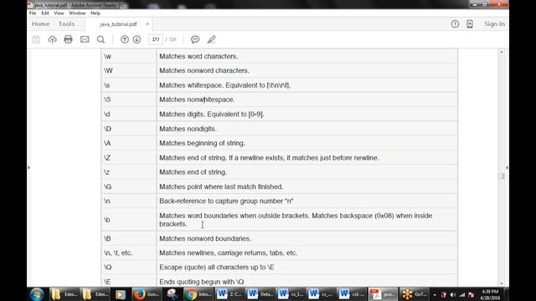Click the volume speaker tray icon
Screen dimensions: 536x301
(x=453, y=294)
